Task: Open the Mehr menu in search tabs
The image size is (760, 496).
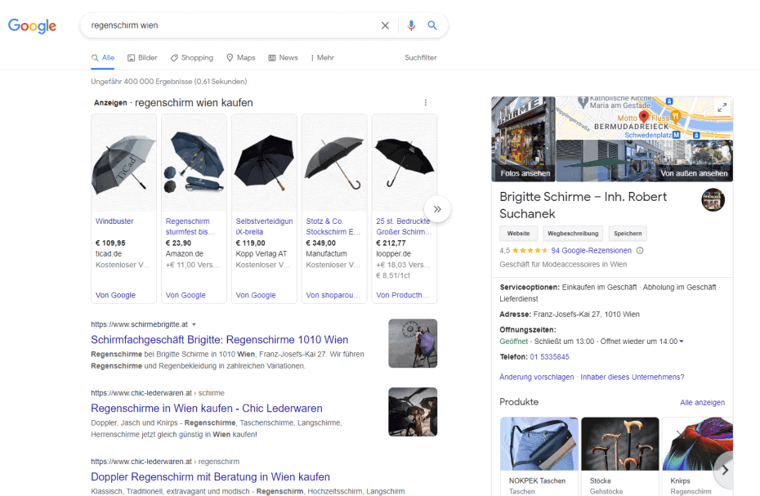Action: click(322, 58)
